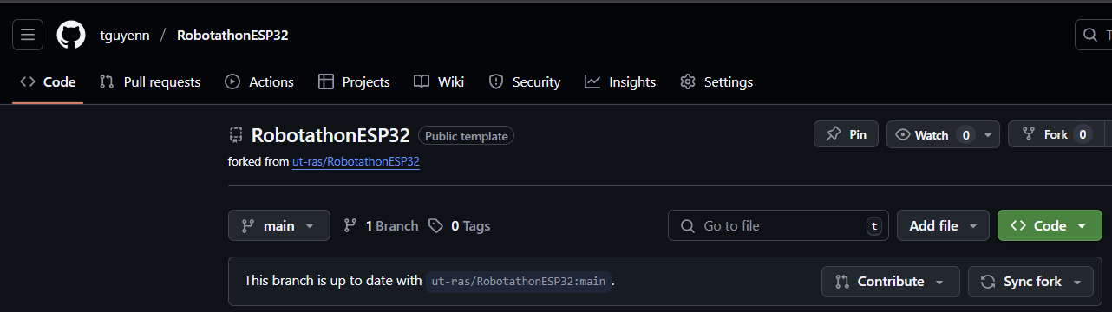This screenshot has width=1112, height=312.
Task: Go to GitHub home via Octocat logo
Action: tap(71, 36)
